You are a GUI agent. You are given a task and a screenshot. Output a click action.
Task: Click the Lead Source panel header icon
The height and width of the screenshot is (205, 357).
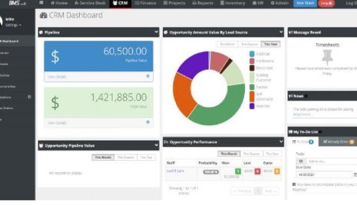(x=166, y=33)
